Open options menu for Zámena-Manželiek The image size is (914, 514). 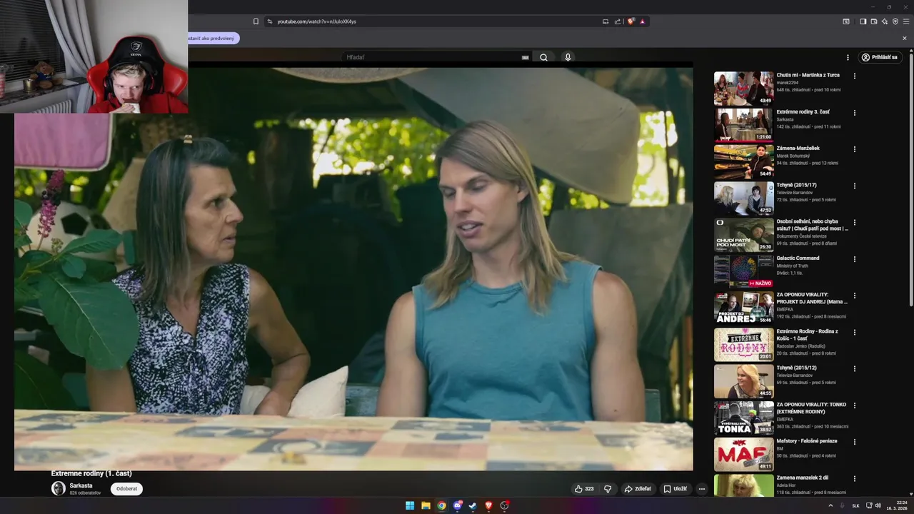pos(854,149)
